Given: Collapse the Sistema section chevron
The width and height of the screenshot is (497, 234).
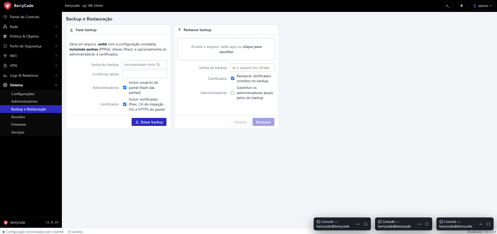Looking at the screenshot, I should (56, 85).
